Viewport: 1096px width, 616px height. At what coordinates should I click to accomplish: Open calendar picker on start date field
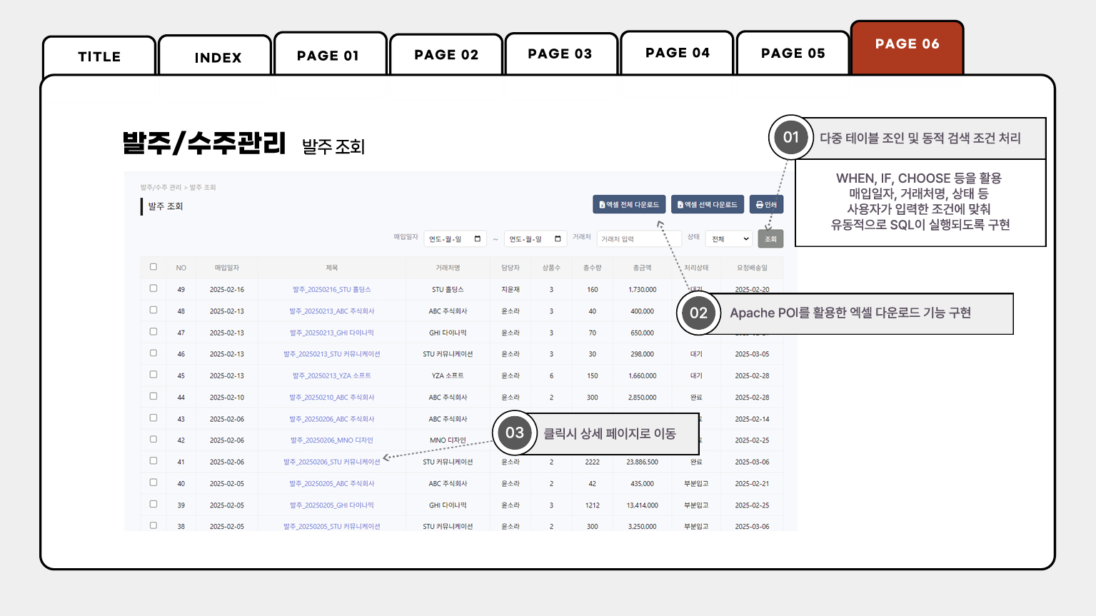click(478, 239)
